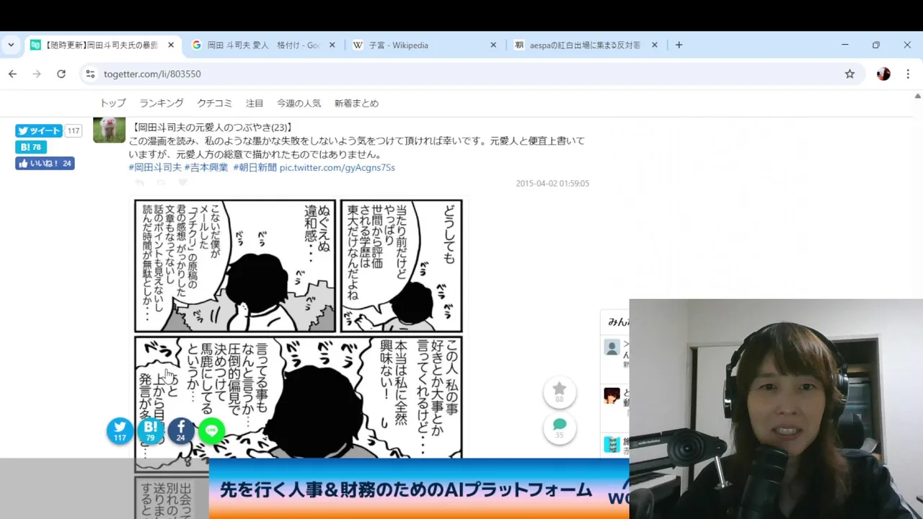Screen dimensions: 923x519
Task: Click the Facebook いいね！ 24 button
Action: [x=45, y=164]
